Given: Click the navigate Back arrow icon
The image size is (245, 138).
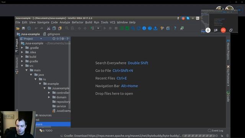Looking at the screenshot, I should pos(79,28).
